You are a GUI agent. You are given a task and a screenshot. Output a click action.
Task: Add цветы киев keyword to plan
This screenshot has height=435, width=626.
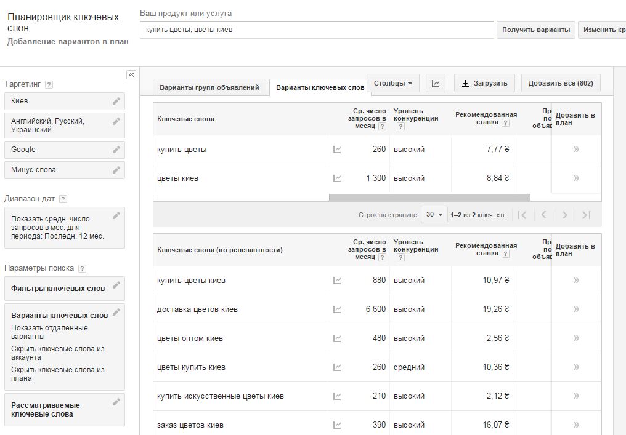(576, 178)
